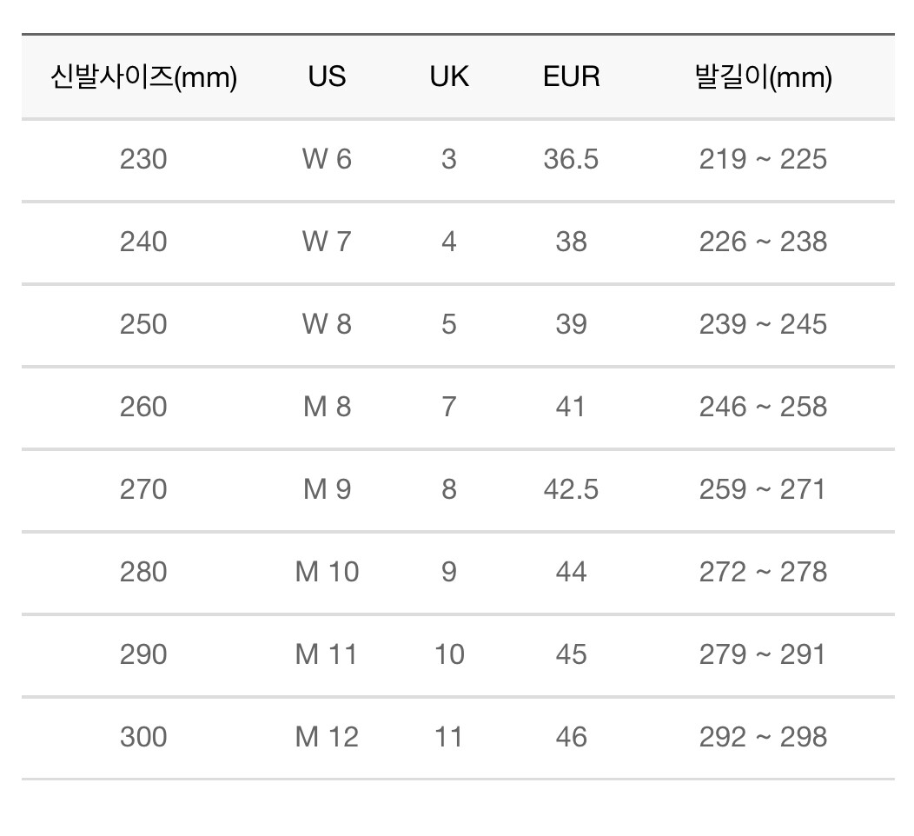This screenshot has width=914, height=836.
Task: Select foot length 239 ~ 245 cell
Action: pyautogui.click(x=763, y=324)
